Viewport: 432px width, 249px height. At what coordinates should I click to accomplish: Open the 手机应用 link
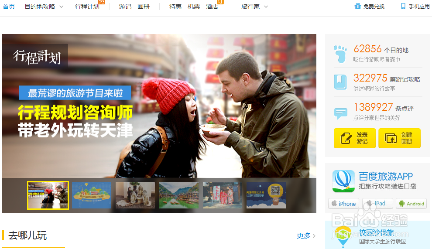point(419,7)
